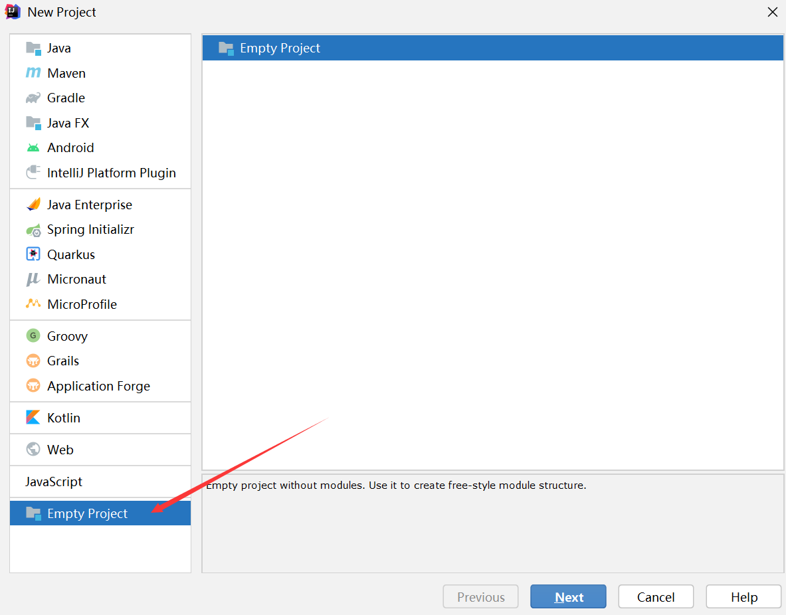Choose Quarkus in the list

click(x=100, y=254)
